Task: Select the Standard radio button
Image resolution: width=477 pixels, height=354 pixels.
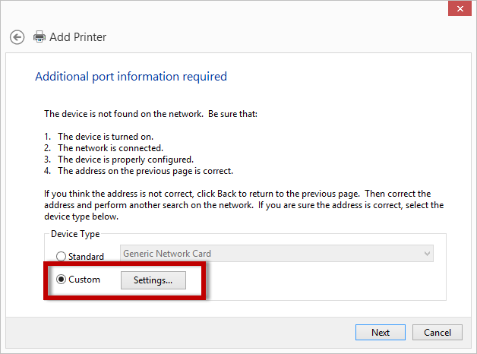Action: tap(62, 256)
